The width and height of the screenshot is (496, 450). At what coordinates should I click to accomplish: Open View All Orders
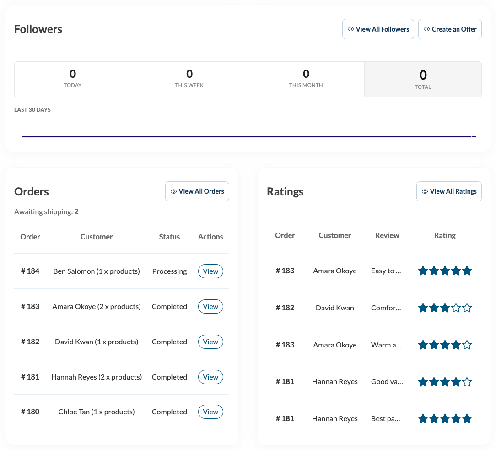pos(197,191)
